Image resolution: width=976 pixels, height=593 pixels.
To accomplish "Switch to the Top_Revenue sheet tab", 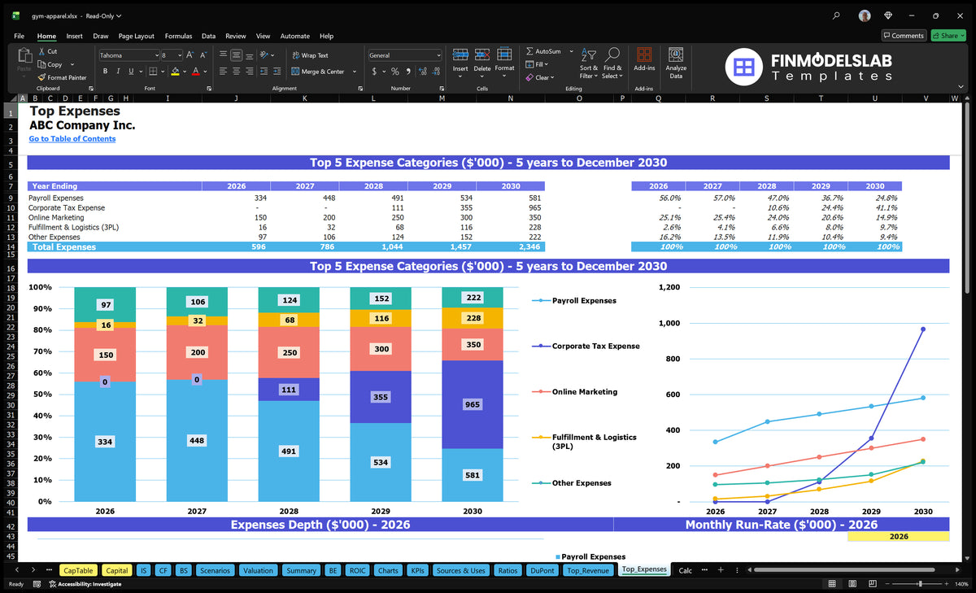I will [587, 570].
